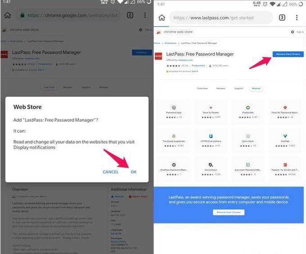This screenshot has width=306, height=254.
Task: Switch to the Overview tab on right page
Action: (x=202, y=89)
